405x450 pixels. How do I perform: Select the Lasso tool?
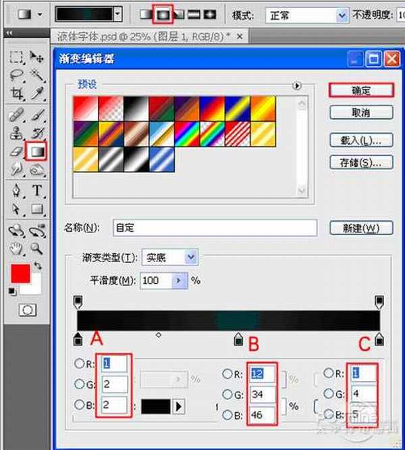point(16,75)
